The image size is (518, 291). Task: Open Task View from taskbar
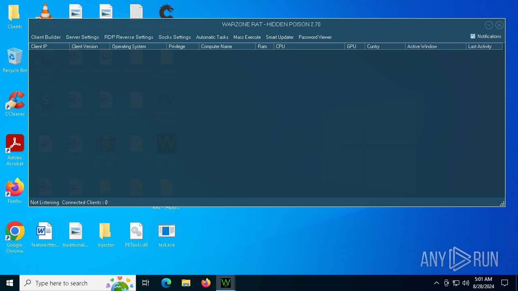(146, 283)
